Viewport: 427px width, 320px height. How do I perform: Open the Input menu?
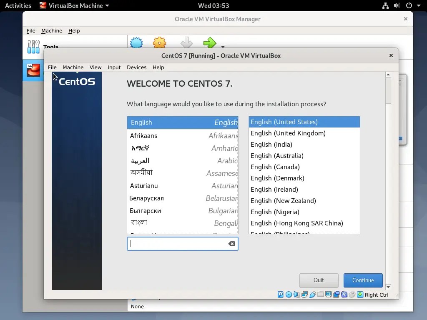[x=114, y=67]
